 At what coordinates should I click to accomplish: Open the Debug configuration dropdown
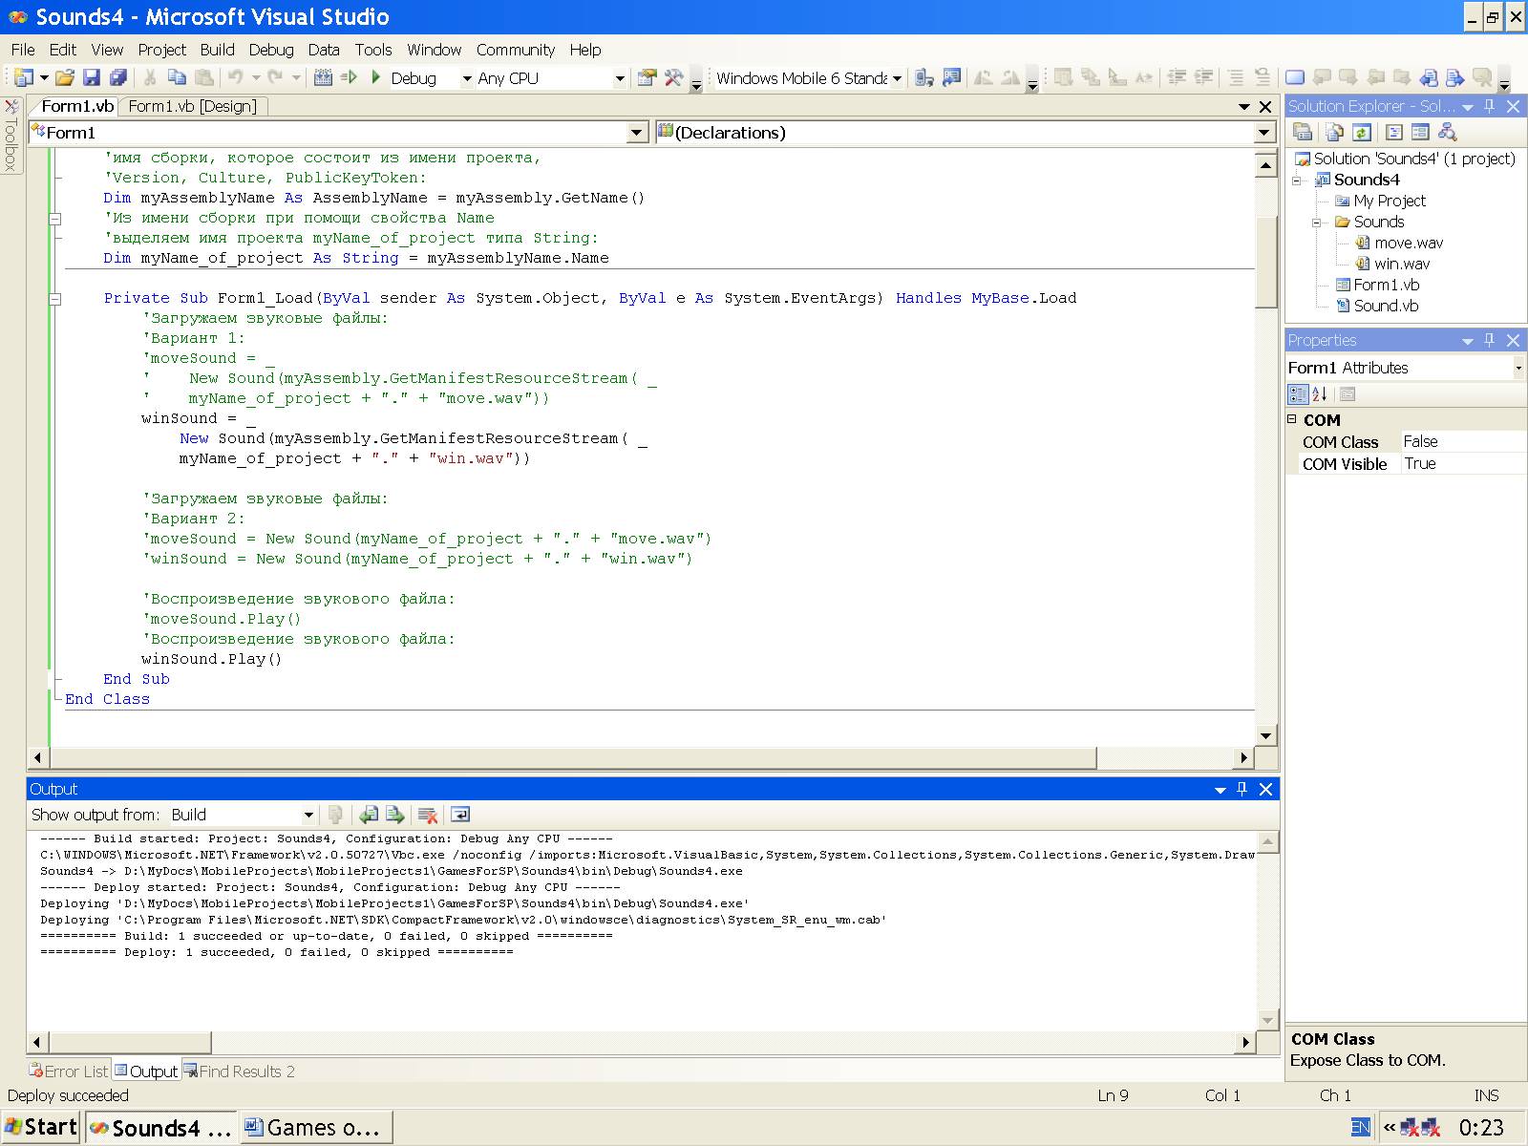[x=466, y=78]
